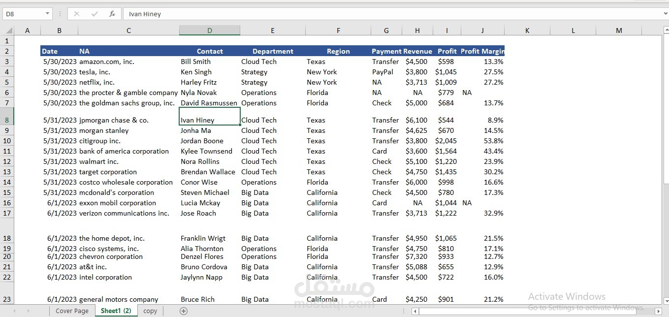Select column A header
Viewport: 669px width, 317px height.
[x=27, y=31]
